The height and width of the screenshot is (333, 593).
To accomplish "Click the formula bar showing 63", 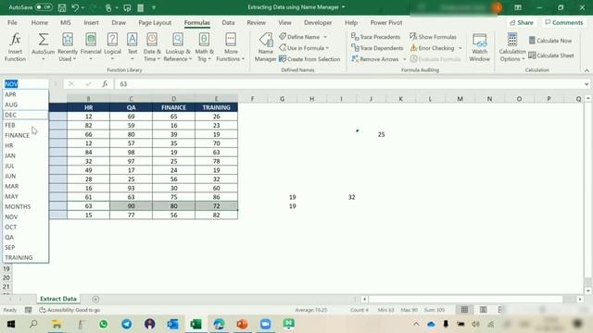I will click(x=348, y=84).
